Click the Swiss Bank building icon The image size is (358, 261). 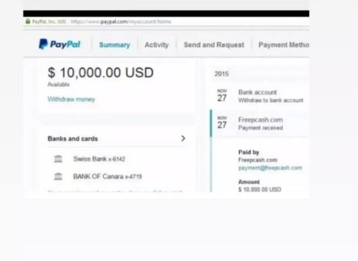point(58,159)
